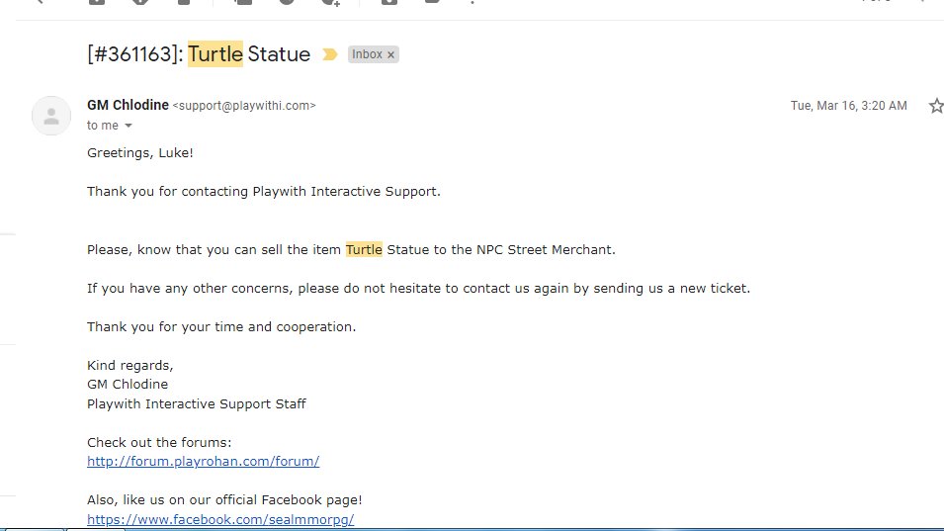Click the yellow importance marker beside subject
944x531 pixels.
pyautogui.click(x=329, y=54)
